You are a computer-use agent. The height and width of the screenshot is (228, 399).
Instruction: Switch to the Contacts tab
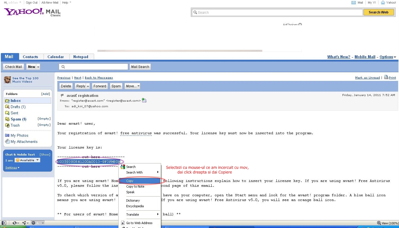pos(30,57)
